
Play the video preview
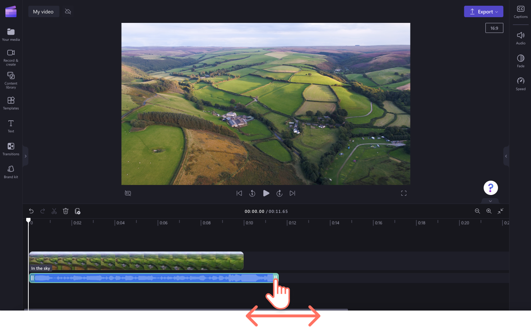pyautogui.click(x=266, y=193)
